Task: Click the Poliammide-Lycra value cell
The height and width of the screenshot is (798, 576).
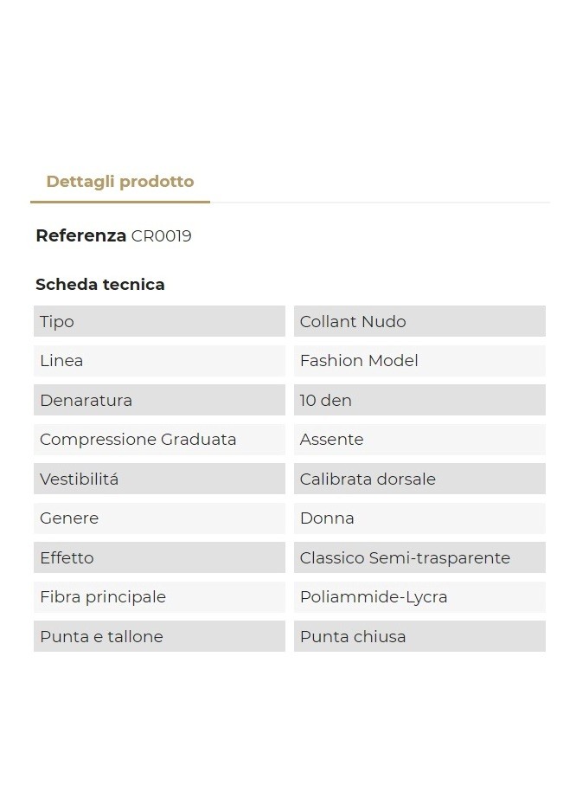Action: click(x=419, y=597)
